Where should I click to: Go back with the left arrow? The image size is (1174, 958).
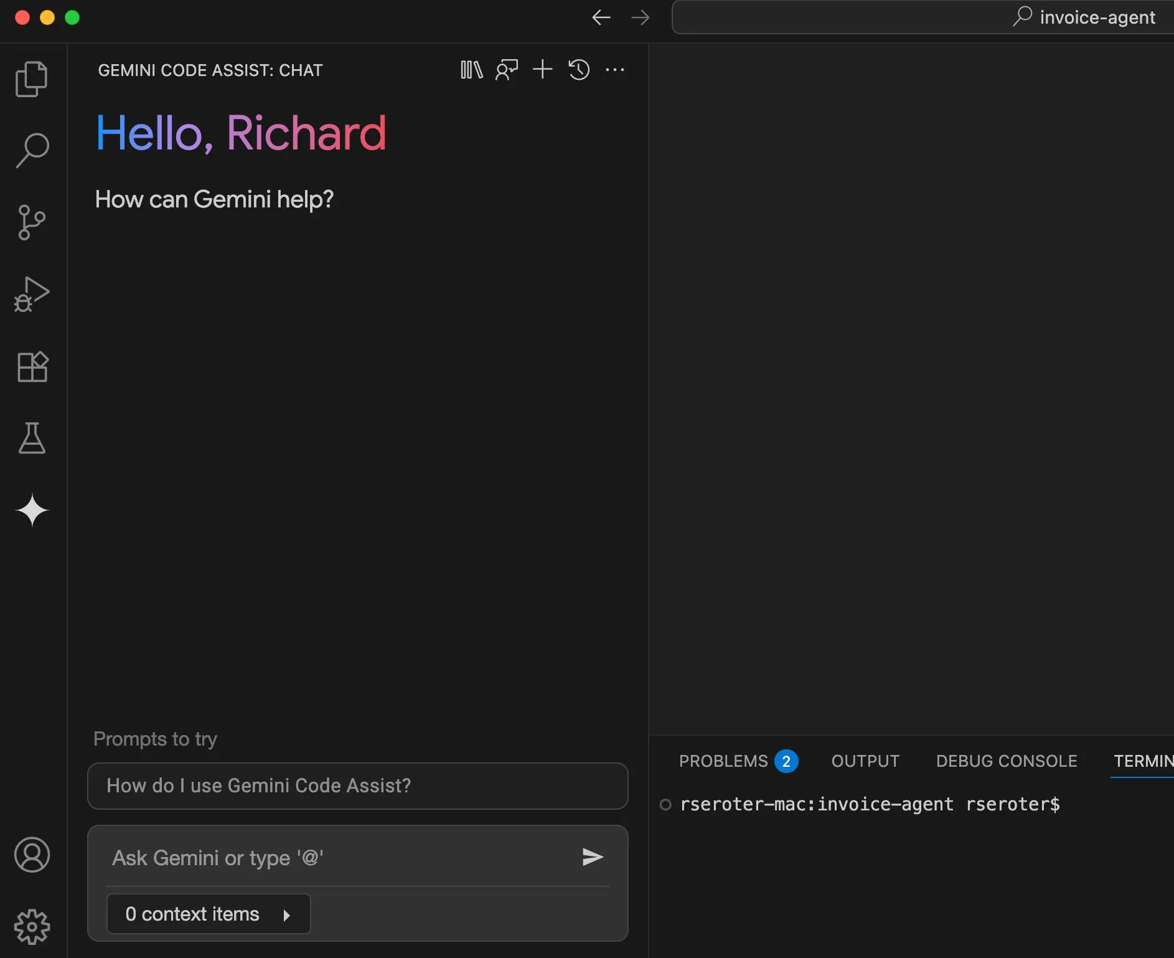point(601,17)
